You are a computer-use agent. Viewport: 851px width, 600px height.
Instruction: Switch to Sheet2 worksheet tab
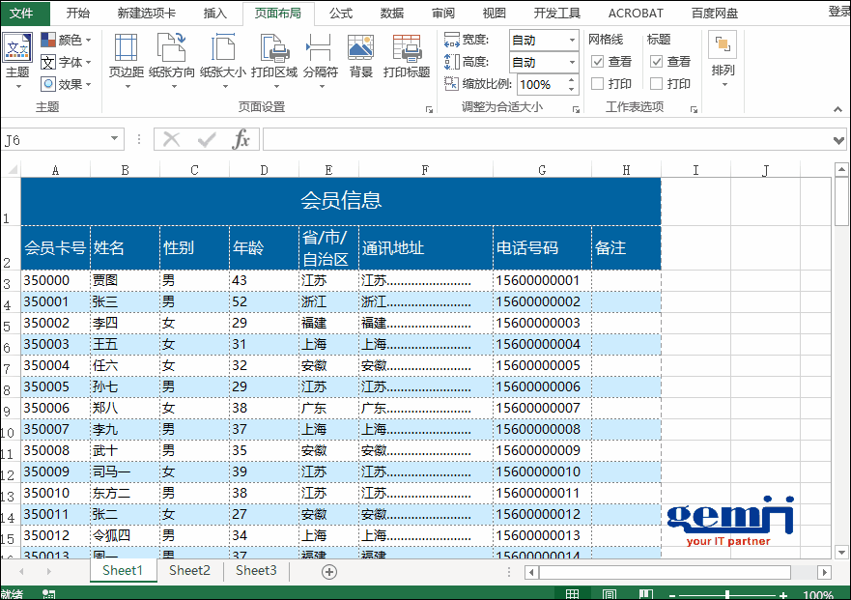click(189, 571)
